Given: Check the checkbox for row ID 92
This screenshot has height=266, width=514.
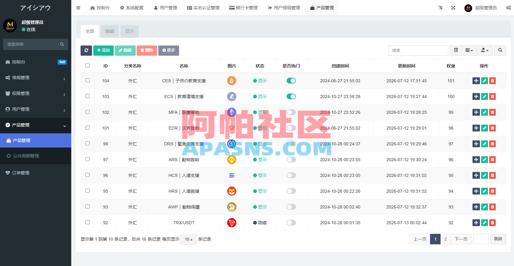Looking at the screenshot, I should click(x=88, y=222).
